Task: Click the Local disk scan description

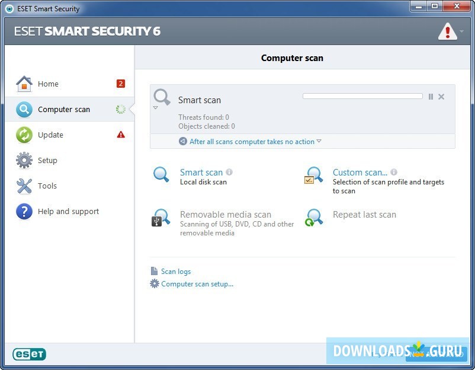Action: pos(203,182)
